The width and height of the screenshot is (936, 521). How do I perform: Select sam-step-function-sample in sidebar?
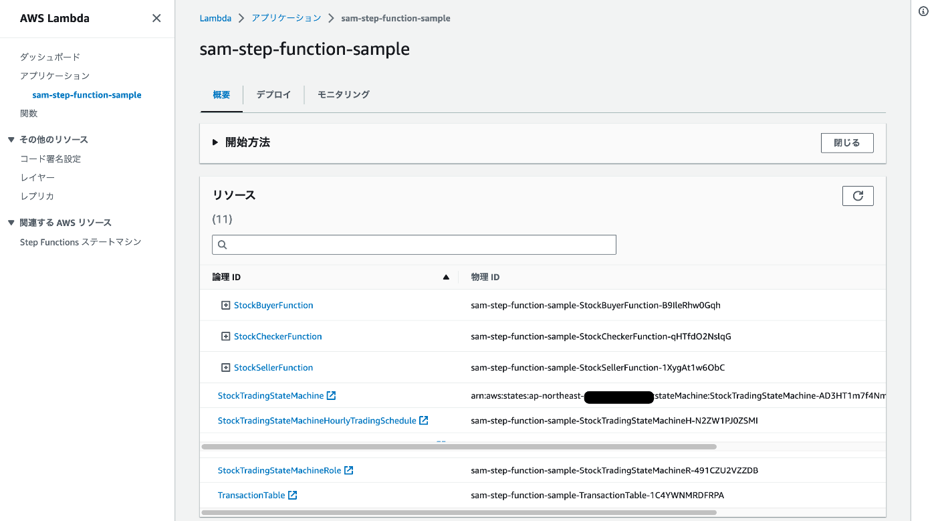(x=87, y=95)
